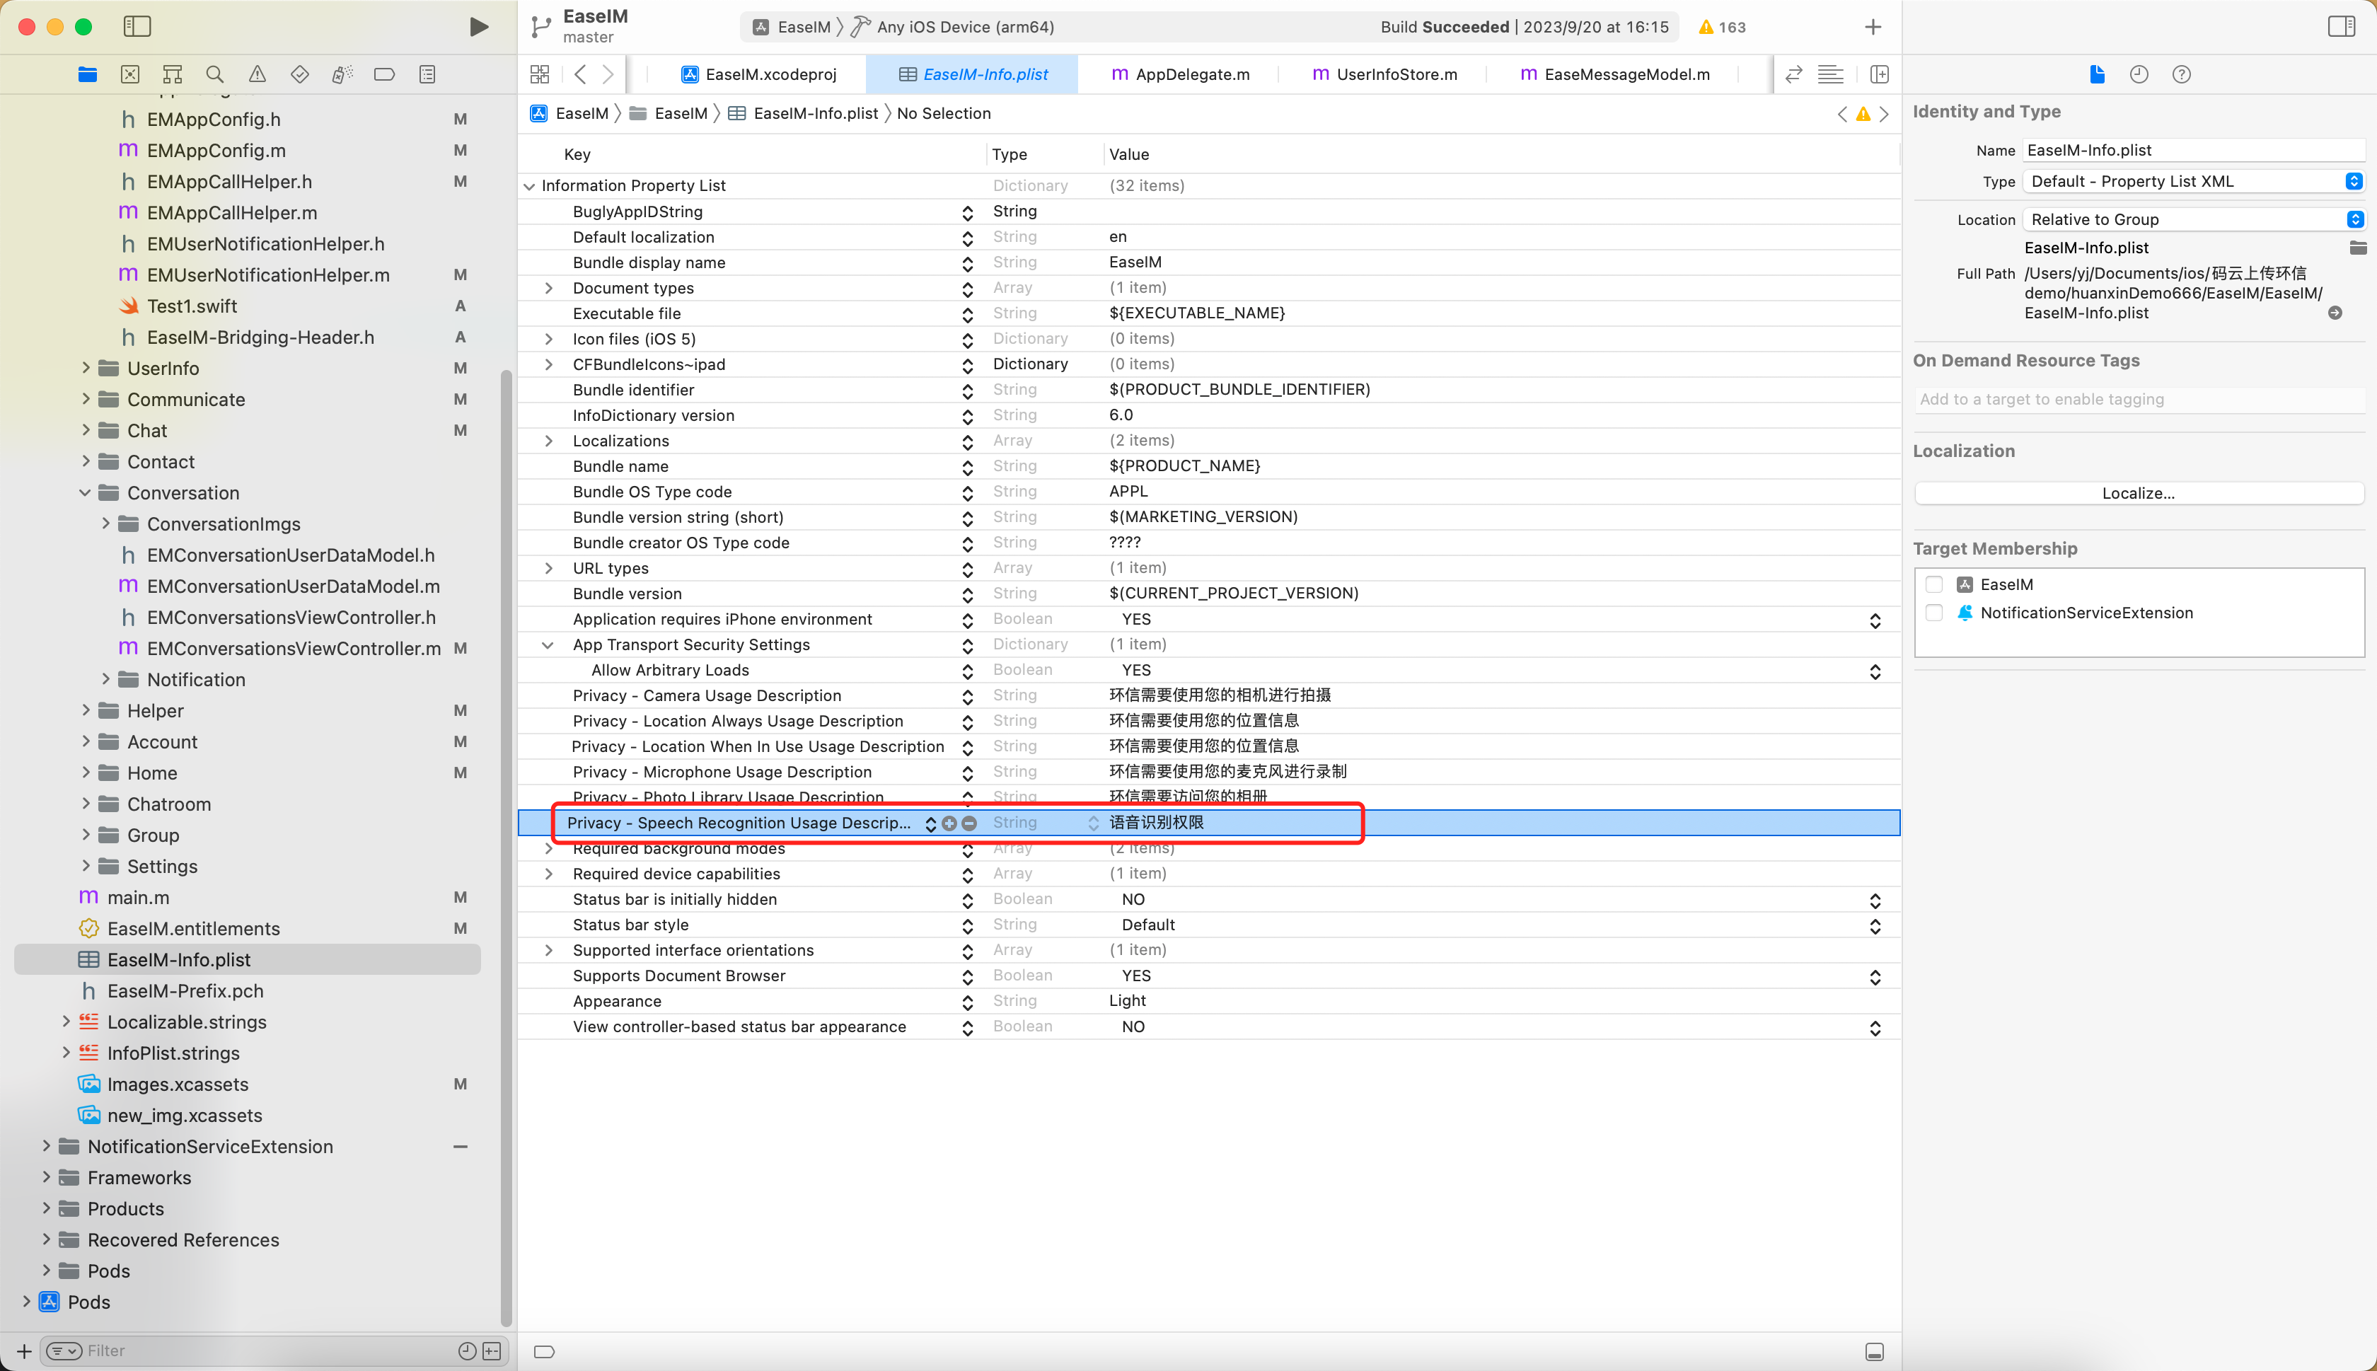The width and height of the screenshot is (2377, 1371).
Task: Open the source control navigator
Action: click(x=130, y=74)
